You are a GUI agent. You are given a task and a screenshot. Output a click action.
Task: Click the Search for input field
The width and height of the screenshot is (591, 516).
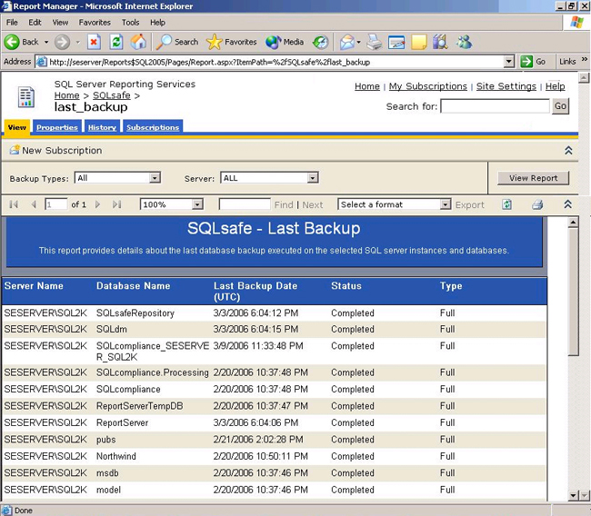[495, 106]
